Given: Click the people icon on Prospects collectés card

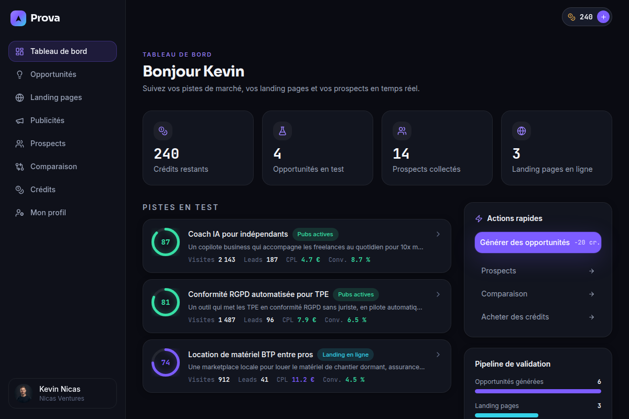Looking at the screenshot, I should coord(402,131).
